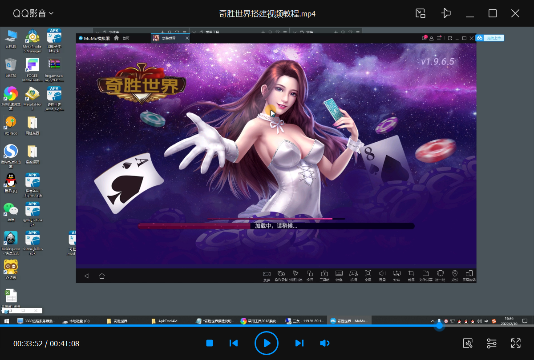The height and width of the screenshot is (360, 534).
Task: Select the 腾讯QQ desktop icon
Action: [x=11, y=183]
